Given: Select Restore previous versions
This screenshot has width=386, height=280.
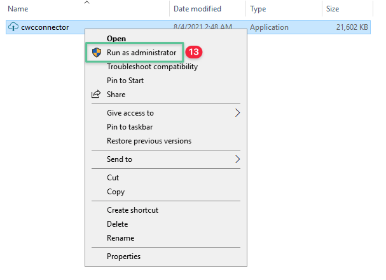Looking at the screenshot, I should [149, 141].
